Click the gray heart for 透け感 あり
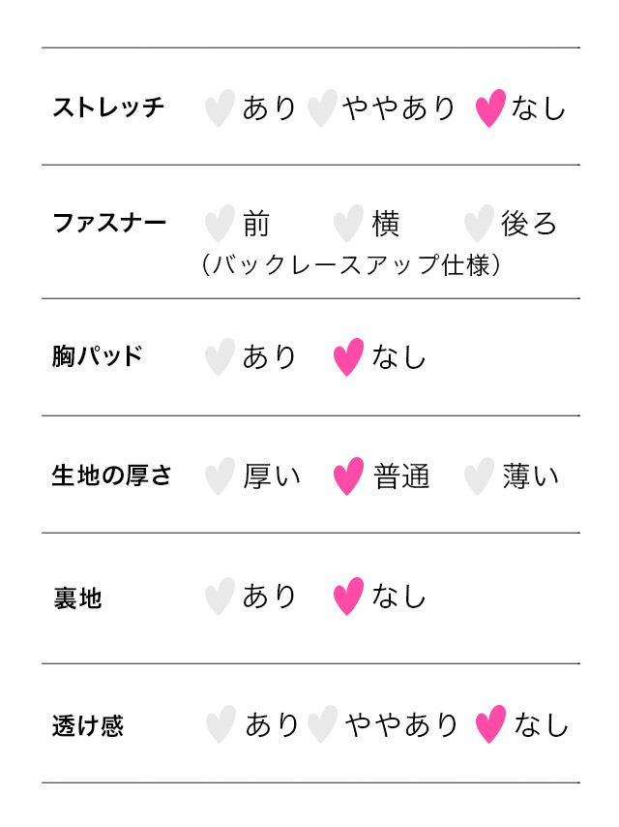This screenshot has width=619, height=827. pyautogui.click(x=221, y=724)
